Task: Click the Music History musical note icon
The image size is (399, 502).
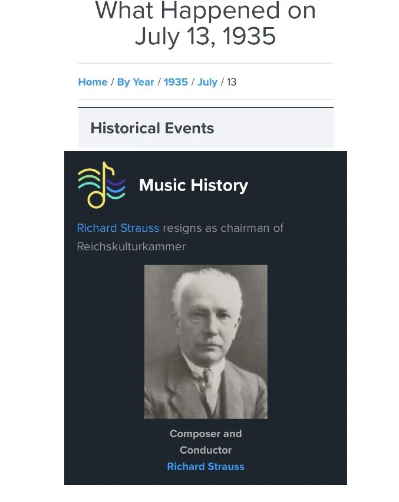Action: coord(101,185)
